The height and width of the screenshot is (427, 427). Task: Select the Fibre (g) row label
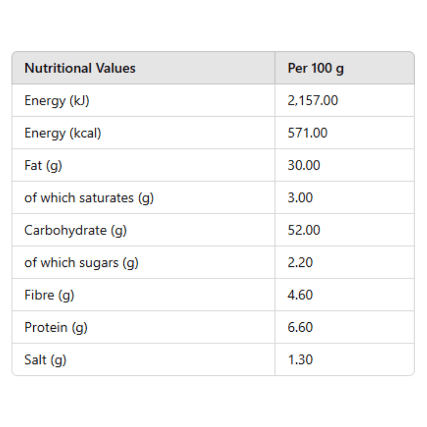coord(49,295)
